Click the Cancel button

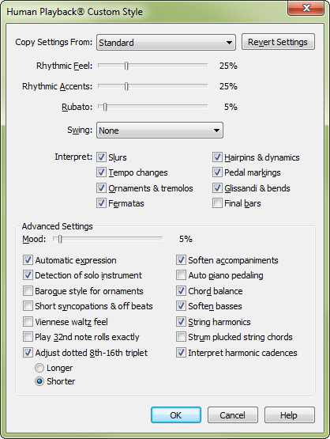point(232,415)
